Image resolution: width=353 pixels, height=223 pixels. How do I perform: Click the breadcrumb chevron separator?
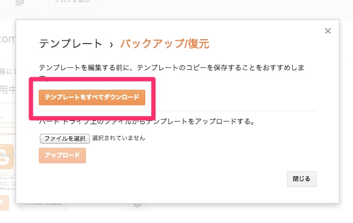click(x=111, y=45)
